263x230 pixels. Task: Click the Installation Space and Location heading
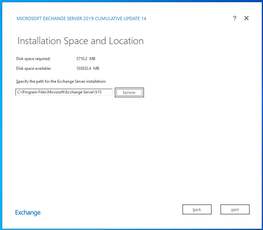pyautogui.click(x=80, y=41)
